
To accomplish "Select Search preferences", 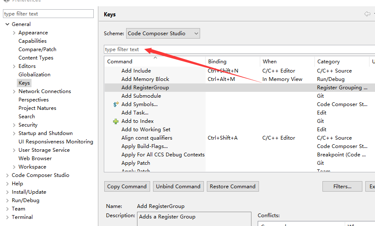I will click(x=26, y=117).
